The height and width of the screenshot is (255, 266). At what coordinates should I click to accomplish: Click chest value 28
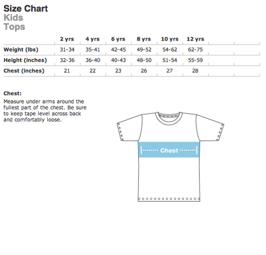pyautogui.click(x=195, y=71)
